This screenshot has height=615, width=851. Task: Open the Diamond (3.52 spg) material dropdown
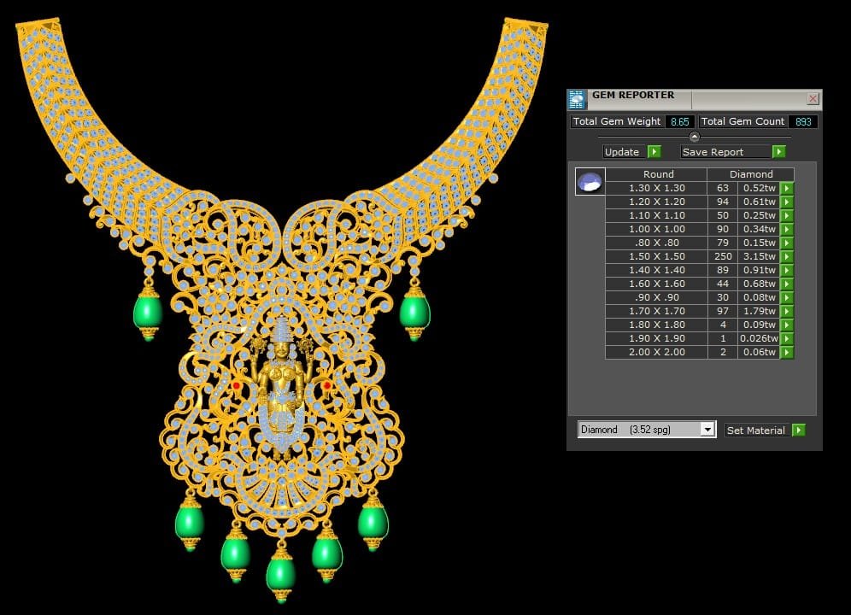[x=707, y=430]
